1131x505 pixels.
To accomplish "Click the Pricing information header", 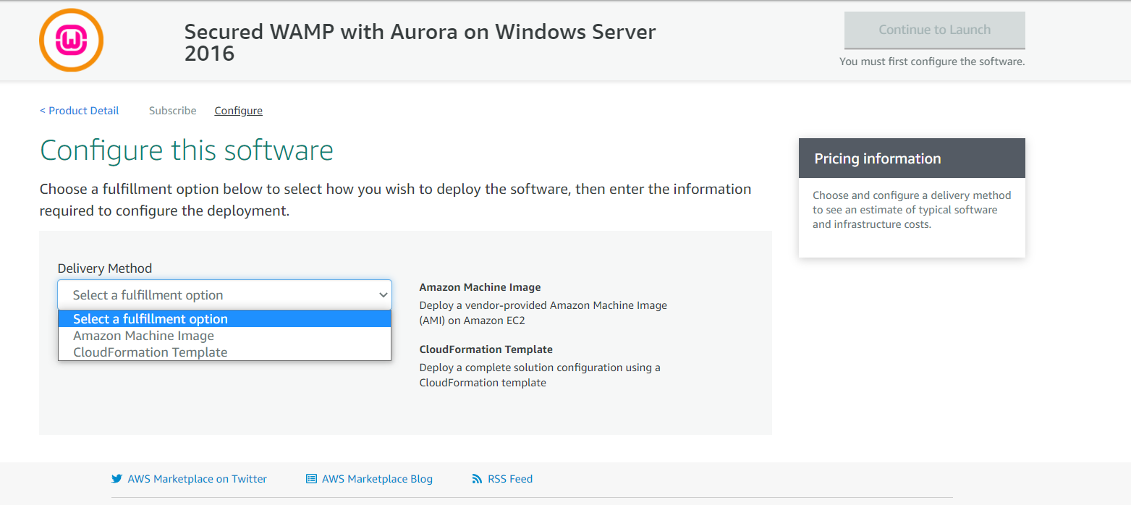I will pyautogui.click(x=912, y=158).
